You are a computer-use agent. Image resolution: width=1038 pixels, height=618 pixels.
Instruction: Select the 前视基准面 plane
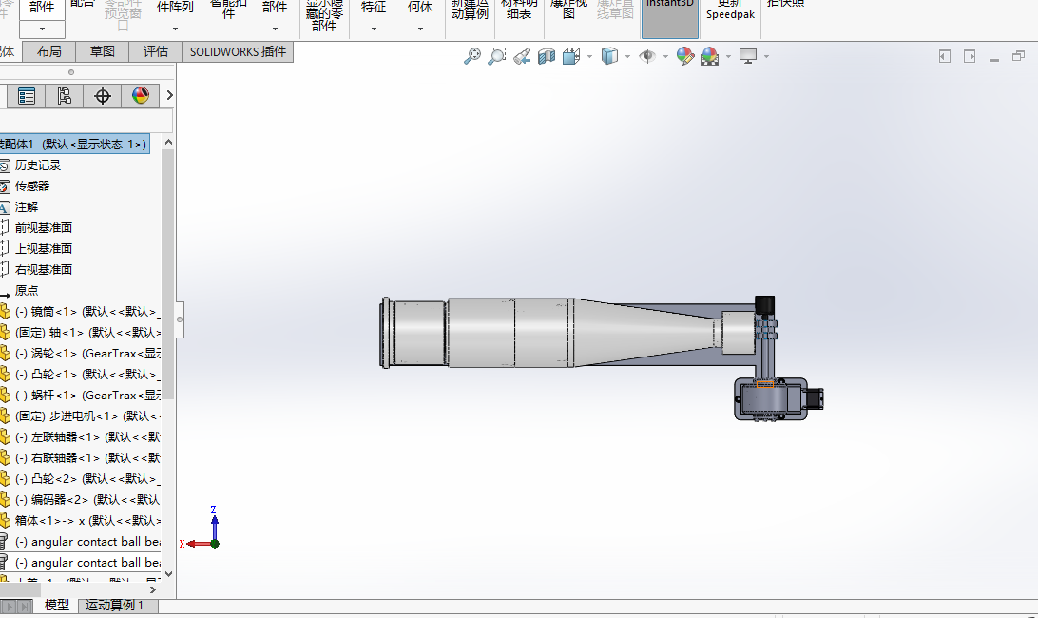coord(44,228)
